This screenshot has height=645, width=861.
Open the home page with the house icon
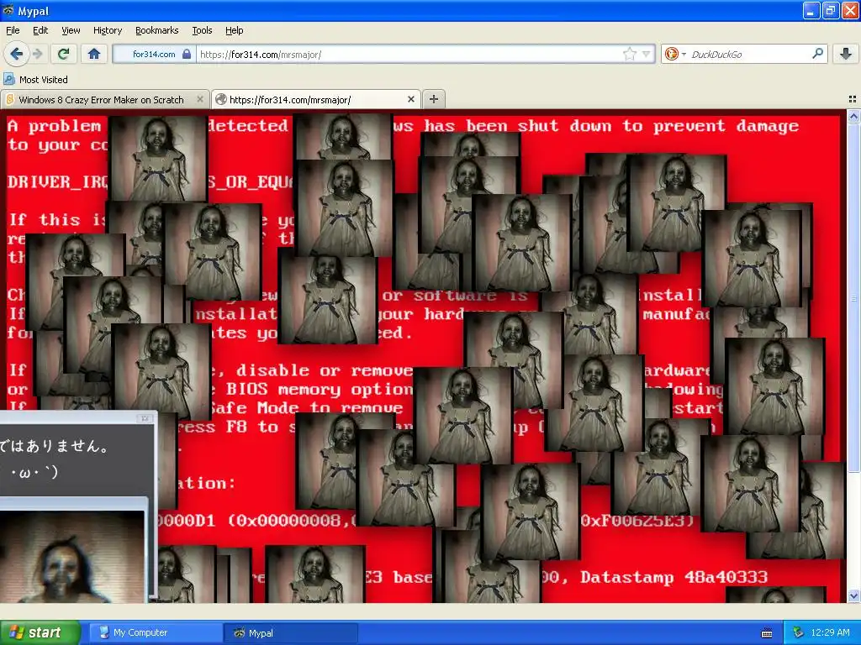pyautogui.click(x=94, y=54)
